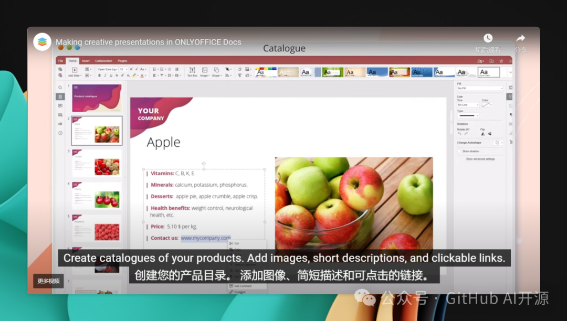Open the search panel in left sidebar

tap(60, 88)
